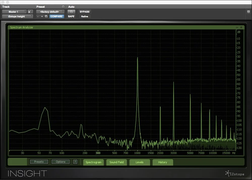Click the Native format label
Screen dimensions: 252x180
[x=84, y=16]
